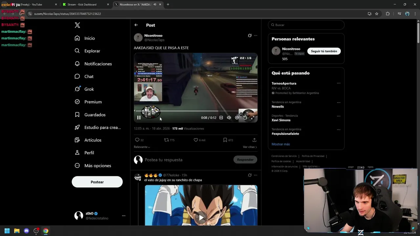Go to Inicio in sidebar
Viewport: 420px width, 236px height.
[x=85, y=38]
